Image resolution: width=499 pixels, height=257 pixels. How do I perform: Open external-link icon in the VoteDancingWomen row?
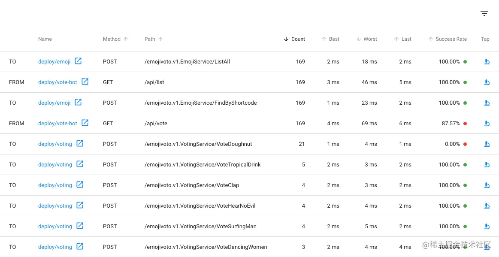point(80,247)
